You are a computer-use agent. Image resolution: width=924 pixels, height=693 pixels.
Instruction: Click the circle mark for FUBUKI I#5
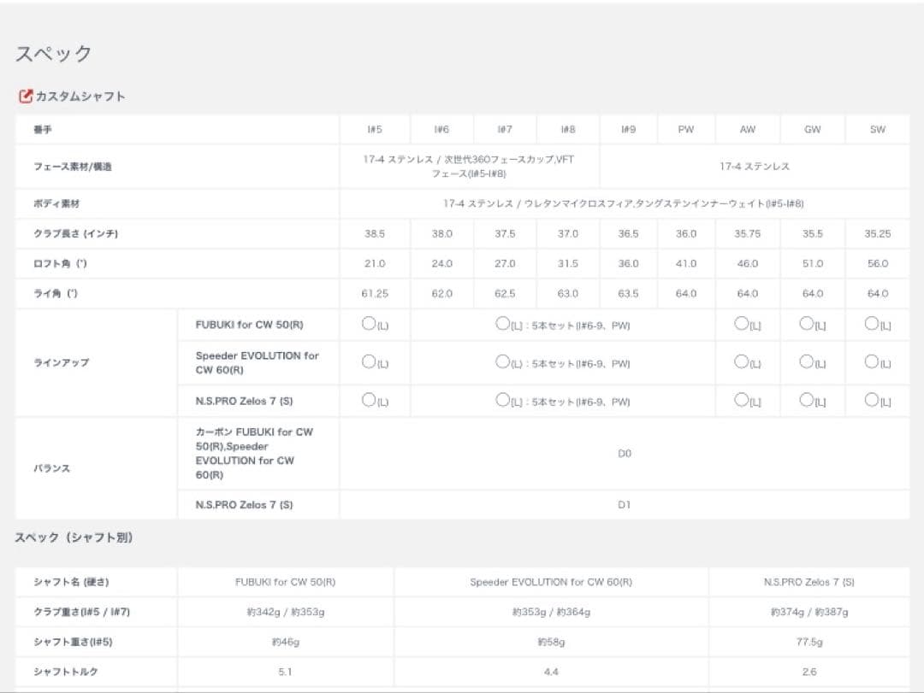coord(369,325)
